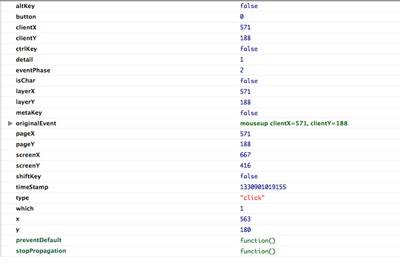Select the originalEvent property name
Screen dimensions: 400x270
click(36, 124)
